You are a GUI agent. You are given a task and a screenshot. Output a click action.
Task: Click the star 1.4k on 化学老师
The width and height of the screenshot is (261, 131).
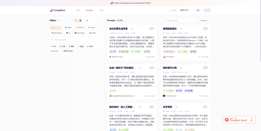point(186,111)
